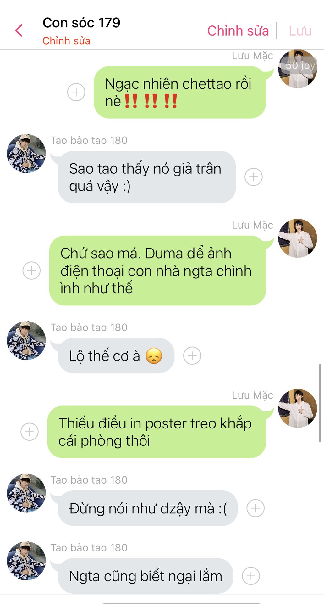Tap the pink back arrow icon
Viewport: 324px width, 604px height.
(x=19, y=31)
